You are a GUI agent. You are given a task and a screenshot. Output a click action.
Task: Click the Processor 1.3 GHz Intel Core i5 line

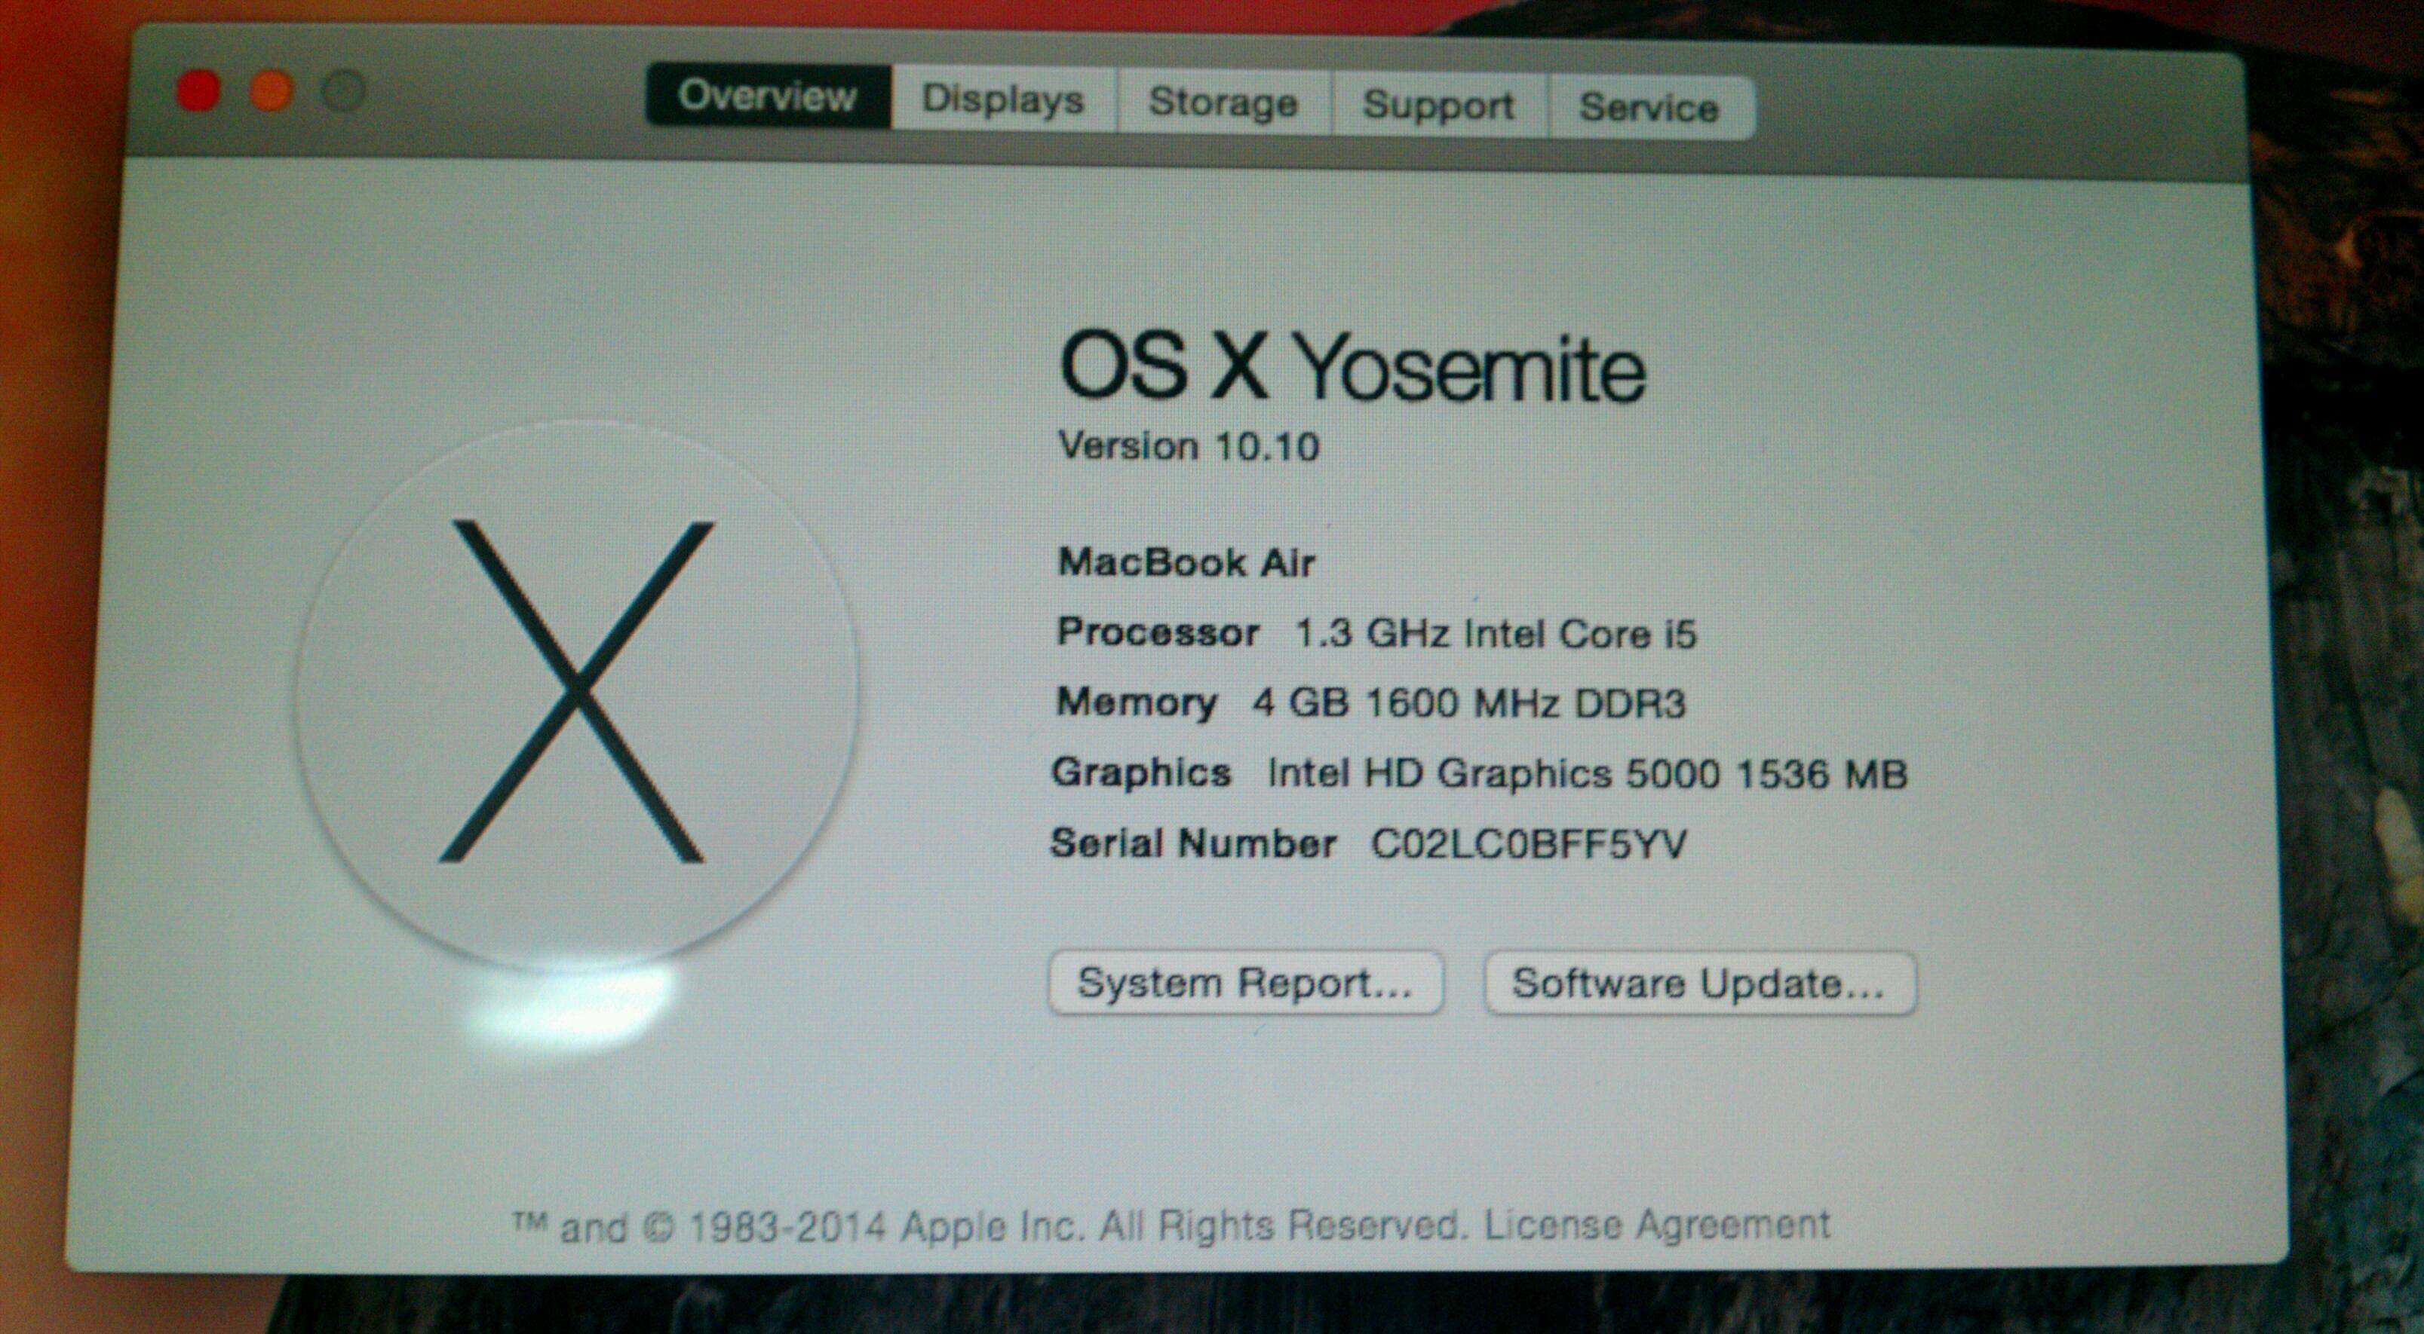pyautogui.click(x=1376, y=632)
